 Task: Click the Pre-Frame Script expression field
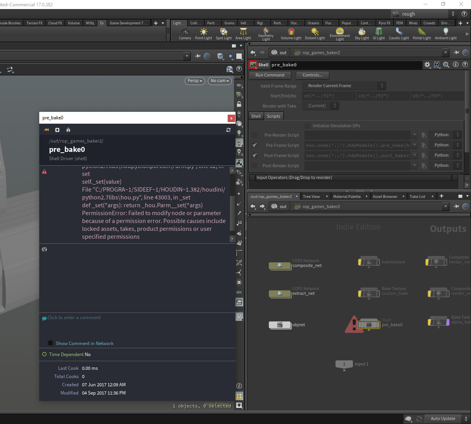[358, 145]
